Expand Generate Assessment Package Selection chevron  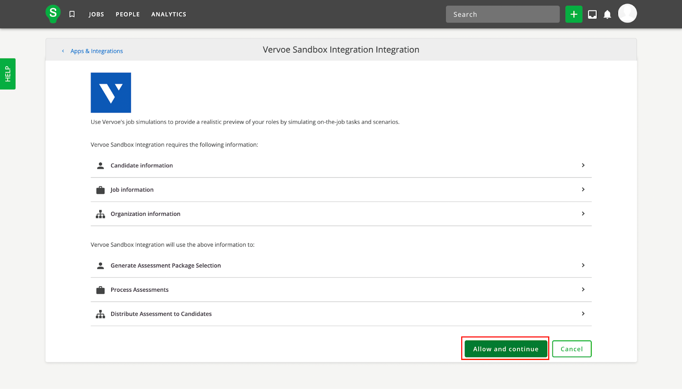pyautogui.click(x=583, y=265)
